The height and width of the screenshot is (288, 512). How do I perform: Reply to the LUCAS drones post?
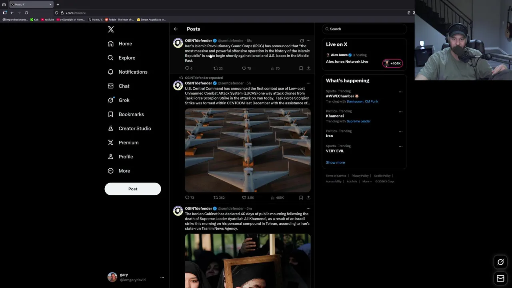(190, 198)
